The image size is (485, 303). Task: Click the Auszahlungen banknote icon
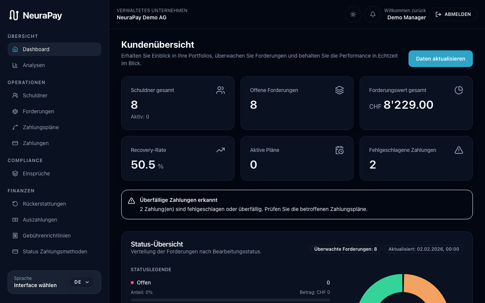(15, 220)
